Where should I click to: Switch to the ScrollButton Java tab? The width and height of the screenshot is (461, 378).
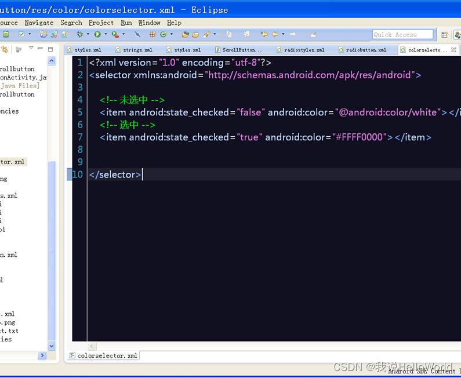238,50
